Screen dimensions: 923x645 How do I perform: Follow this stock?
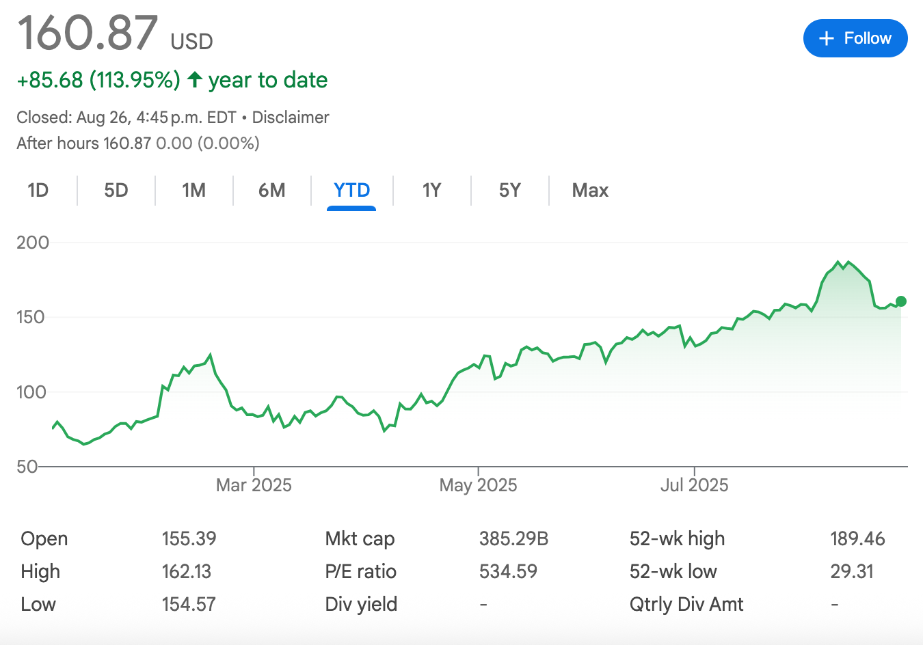coord(855,38)
